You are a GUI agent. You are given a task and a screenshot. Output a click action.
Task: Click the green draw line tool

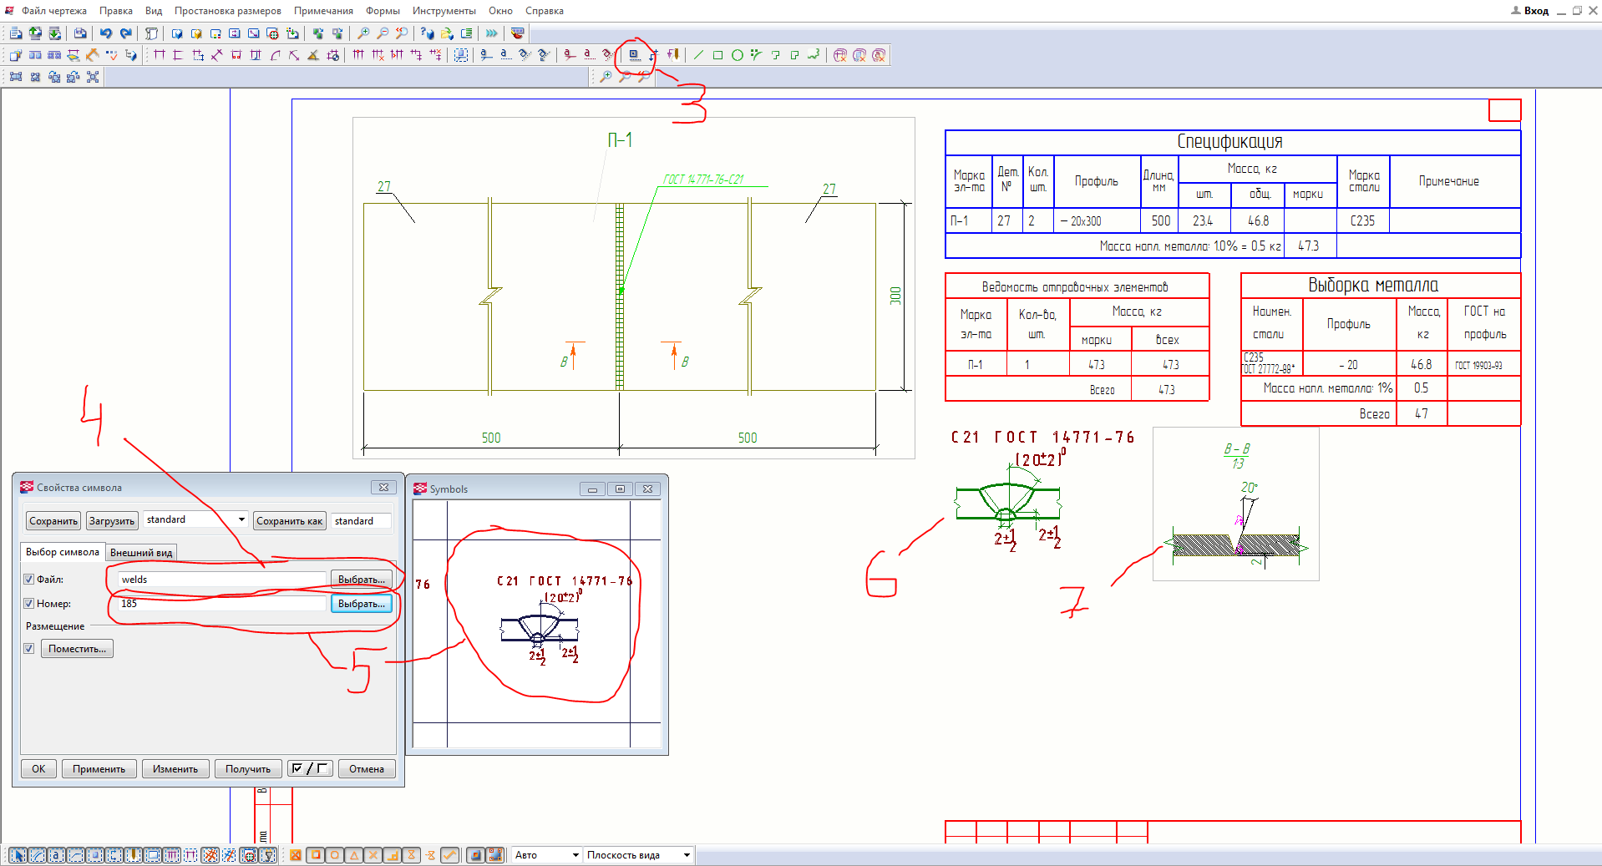[698, 55]
